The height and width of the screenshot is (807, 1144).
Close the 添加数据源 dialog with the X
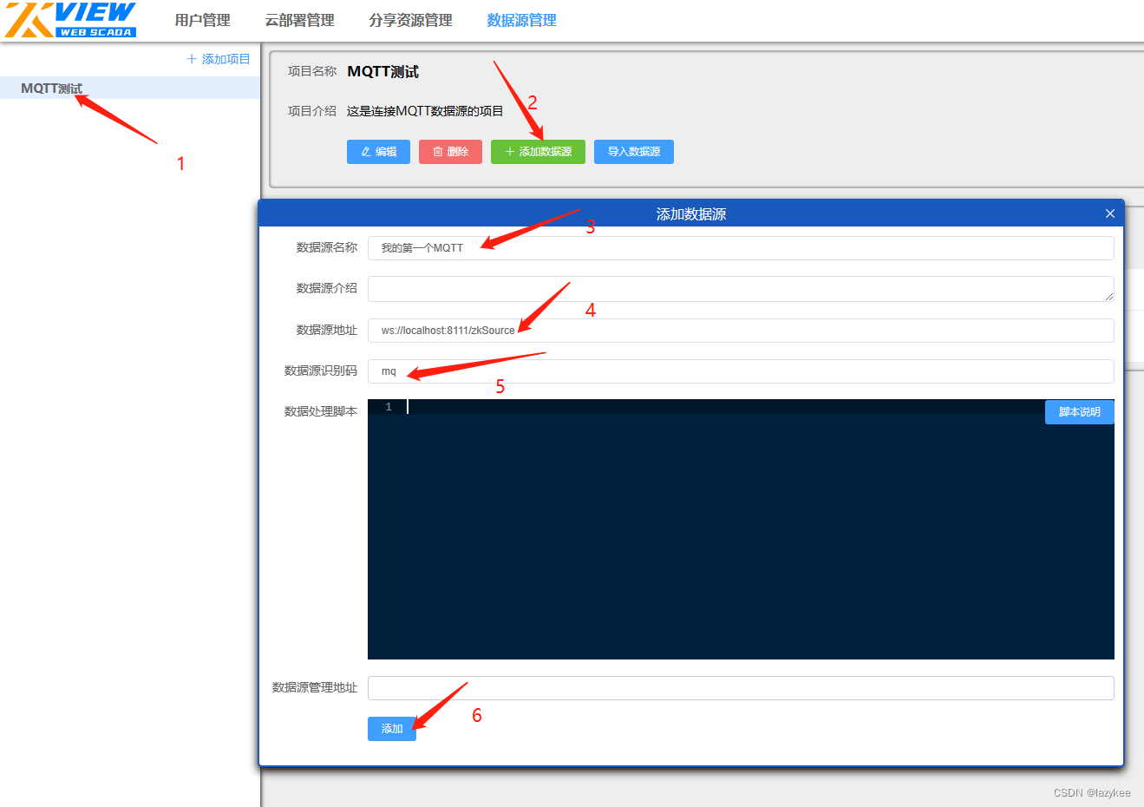point(1109,213)
